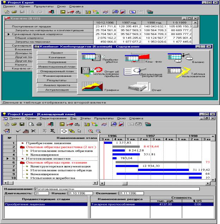Click stage list scroll right arrow
Screen dimensions: 220x224
[95, 183]
